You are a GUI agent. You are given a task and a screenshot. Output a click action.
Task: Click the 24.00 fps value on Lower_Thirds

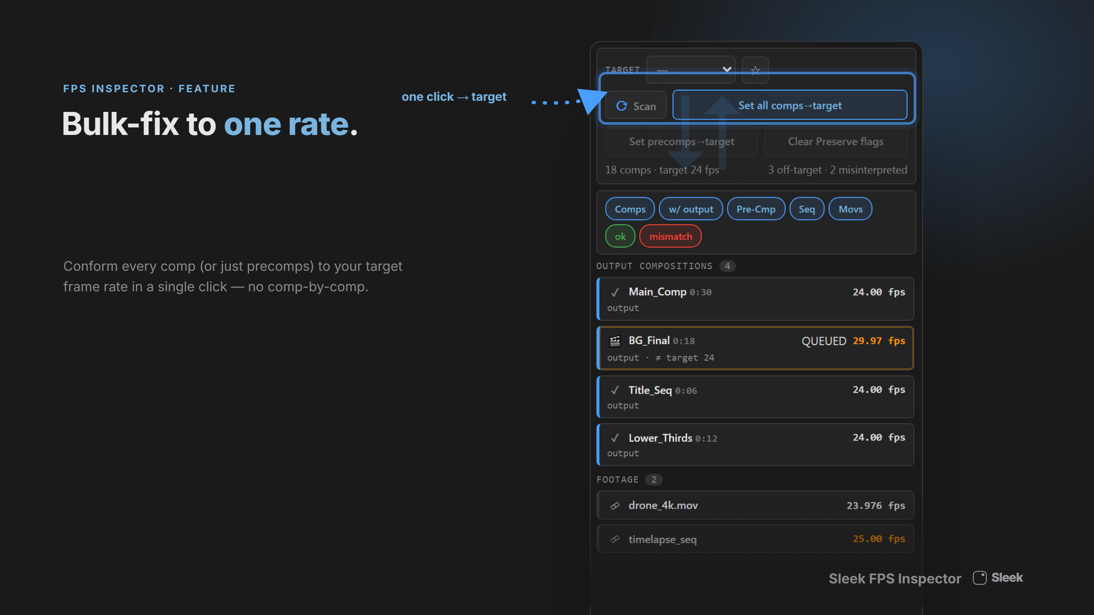(879, 437)
